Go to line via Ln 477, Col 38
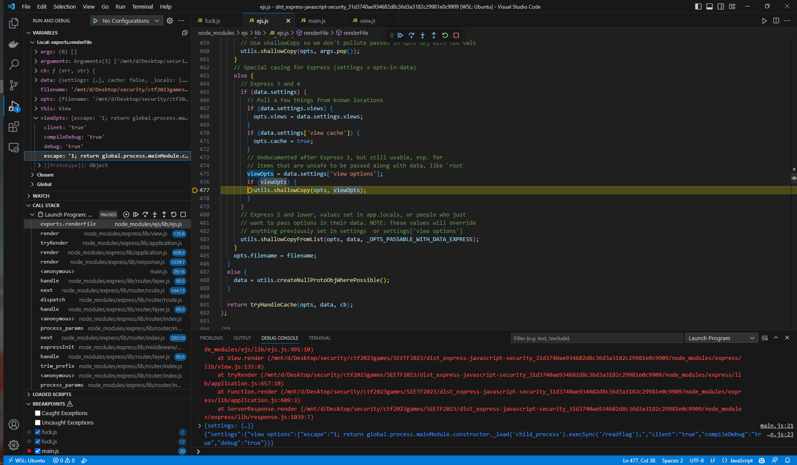Image resolution: width=797 pixels, height=465 pixels. [x=639, y=460]
